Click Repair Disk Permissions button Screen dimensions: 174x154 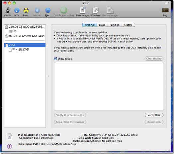(x=70, y=122)
